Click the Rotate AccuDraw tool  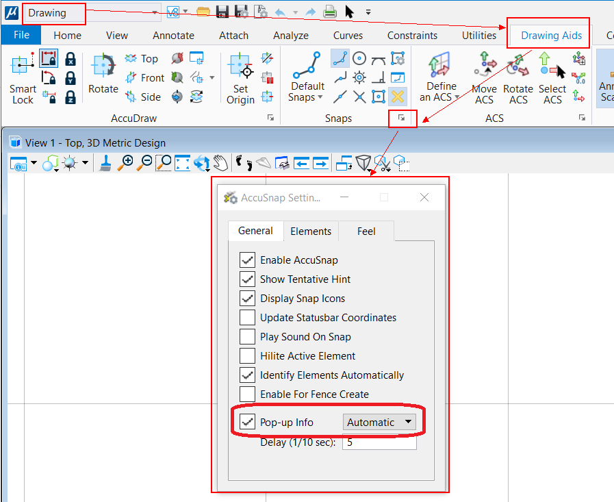click(103, 74)
